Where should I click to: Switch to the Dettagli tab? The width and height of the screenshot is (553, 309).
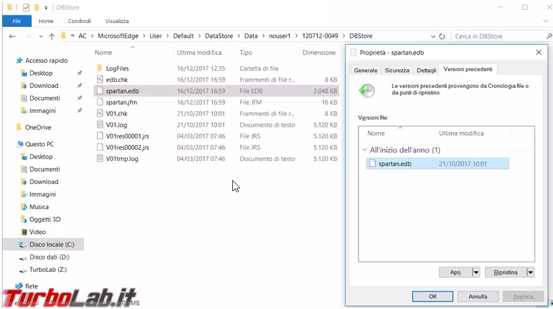pos(426,70)
